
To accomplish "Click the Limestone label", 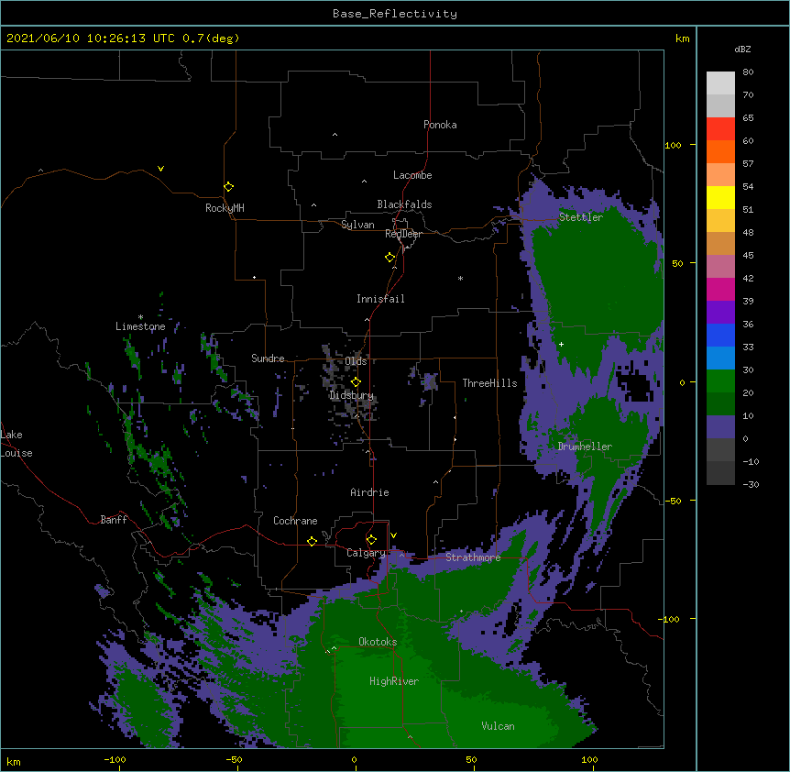I will (x=140, y=326).
